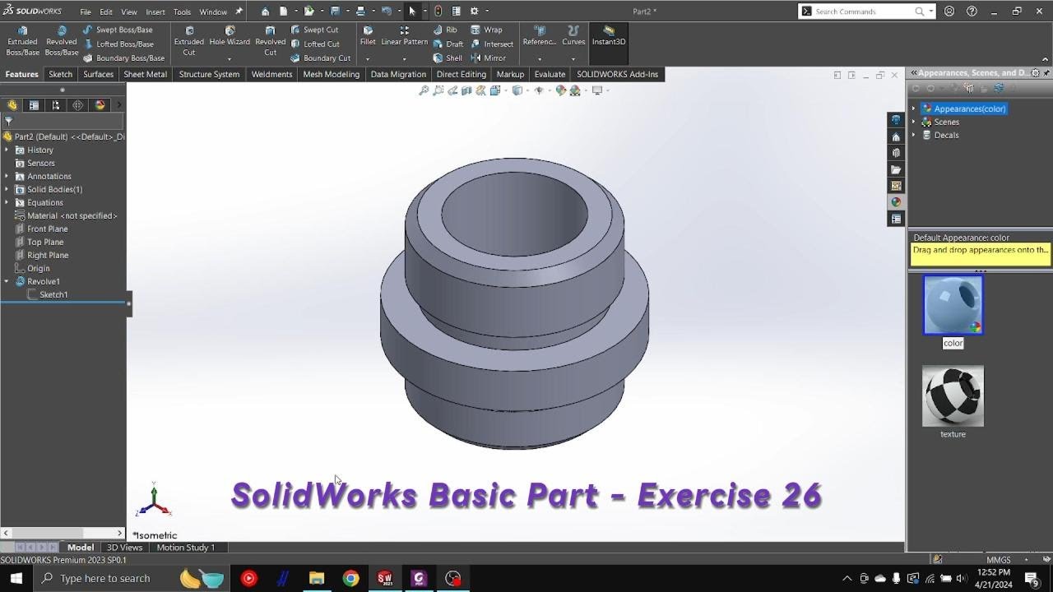The width and height of the screenshot is (1053, 592).
Task: Select the texture appearance thumbnail
Action: click(x=953, y=396)
